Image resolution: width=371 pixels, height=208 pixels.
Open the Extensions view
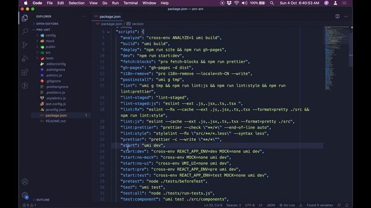tap(24, 72)
